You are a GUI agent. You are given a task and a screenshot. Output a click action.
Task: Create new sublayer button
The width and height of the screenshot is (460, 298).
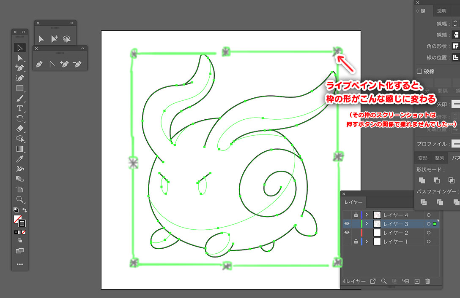pyautogui.click(x=406, y=281)
